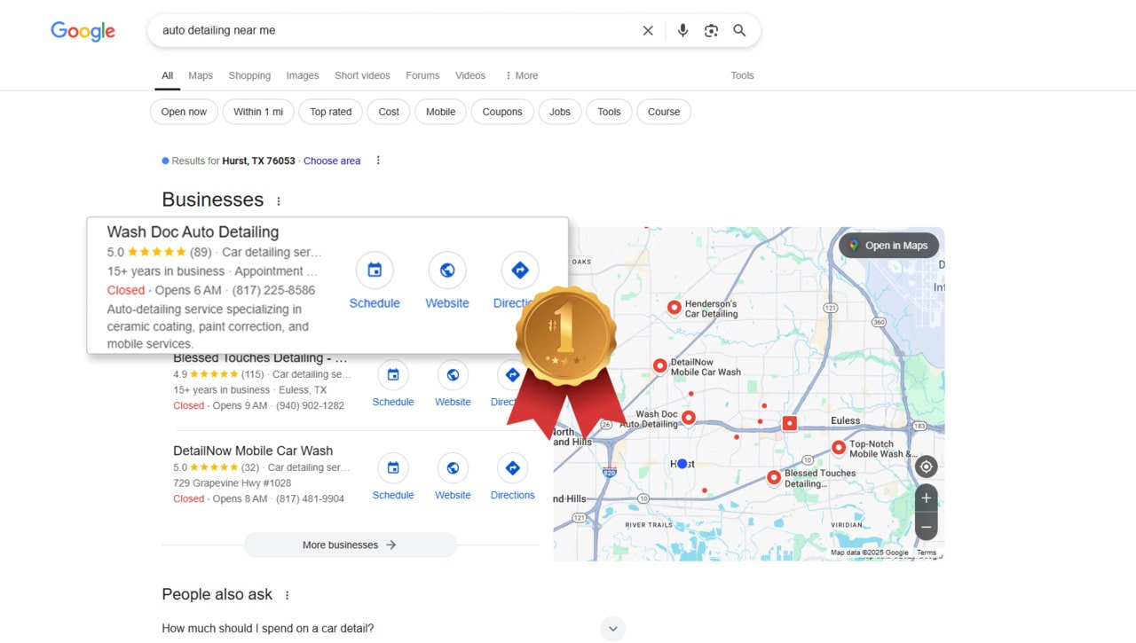Screen dimensions: 1136x643
Task: Click the Google logo
Action: (83, 31)
